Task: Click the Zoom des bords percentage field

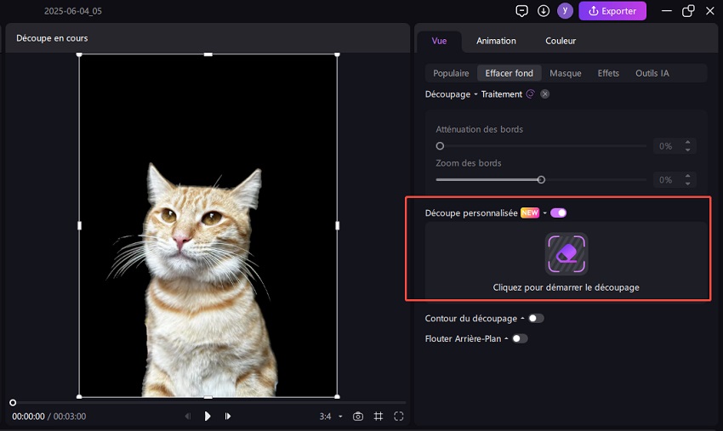Action: coord(666,179)
